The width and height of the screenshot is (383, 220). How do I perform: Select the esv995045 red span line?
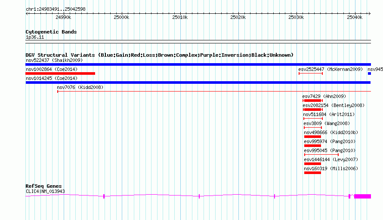[321, 155]
